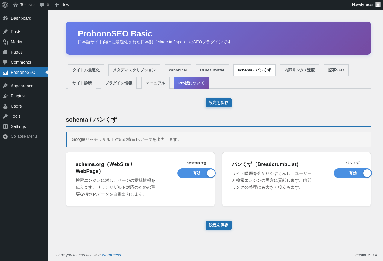
Task: Click the Posts pushpin icon
Action: (x=5, y=32)
